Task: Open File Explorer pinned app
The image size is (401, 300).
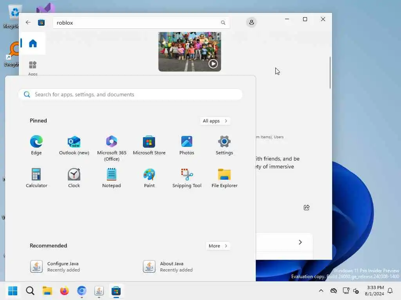Action: [x=224, y=178]
